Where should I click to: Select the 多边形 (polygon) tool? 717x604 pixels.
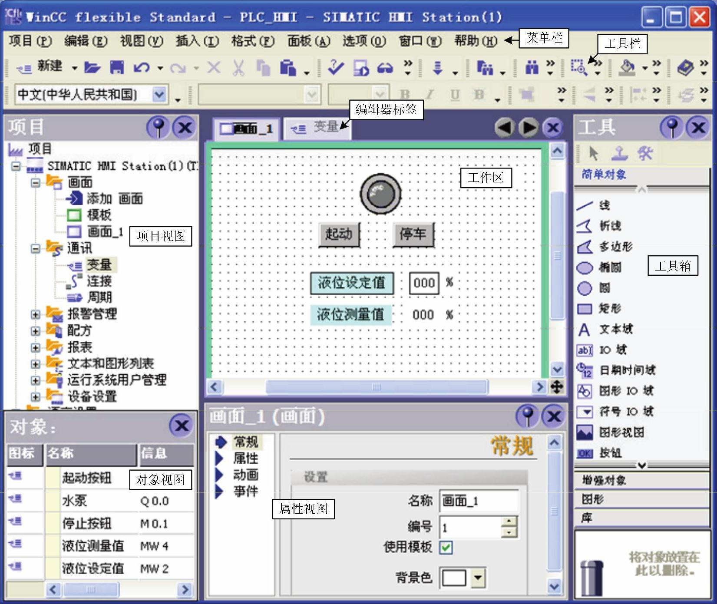tap(605, 247)
